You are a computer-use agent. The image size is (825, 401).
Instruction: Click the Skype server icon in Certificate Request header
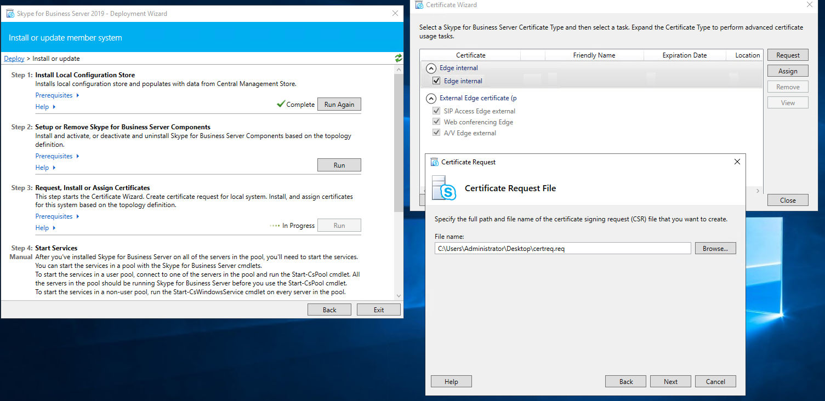point(444,188)
